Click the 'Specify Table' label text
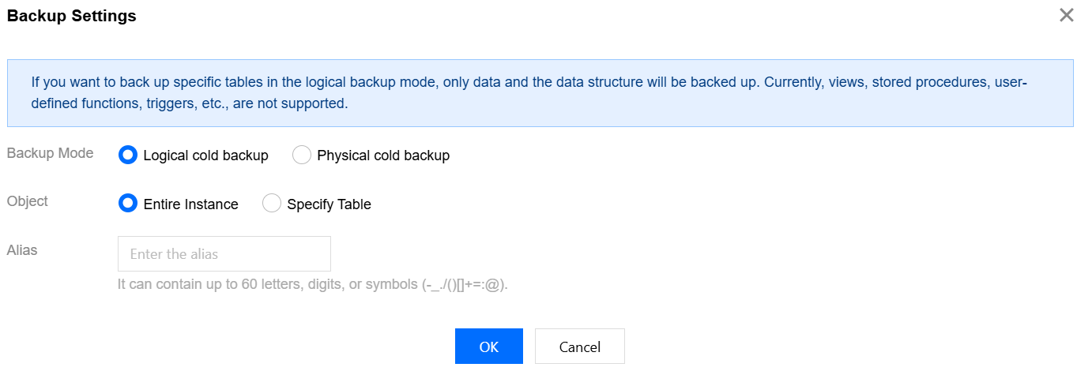This screenshot has width=1077, height=371. click(329, 204)
